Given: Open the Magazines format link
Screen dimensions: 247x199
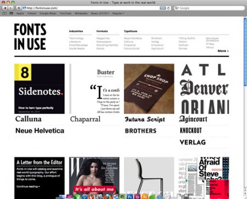Looking at the screenshot, I should tap(103, 38).
